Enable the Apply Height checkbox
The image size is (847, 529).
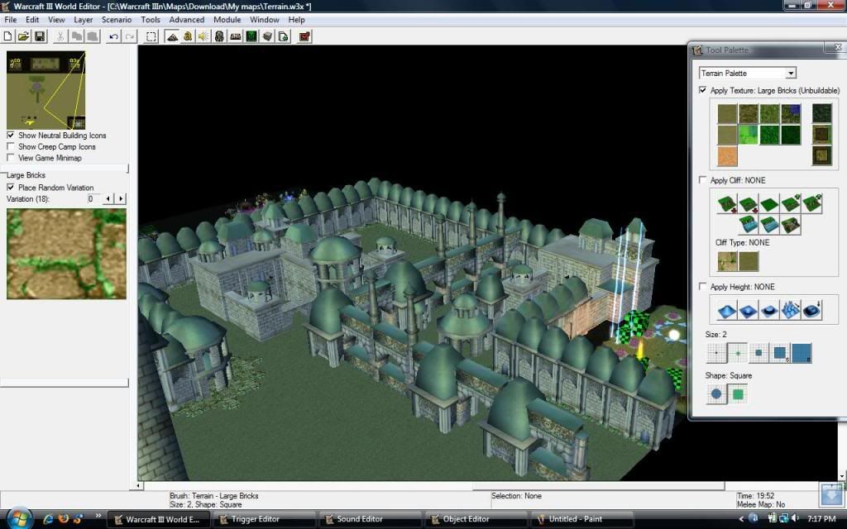703,286
